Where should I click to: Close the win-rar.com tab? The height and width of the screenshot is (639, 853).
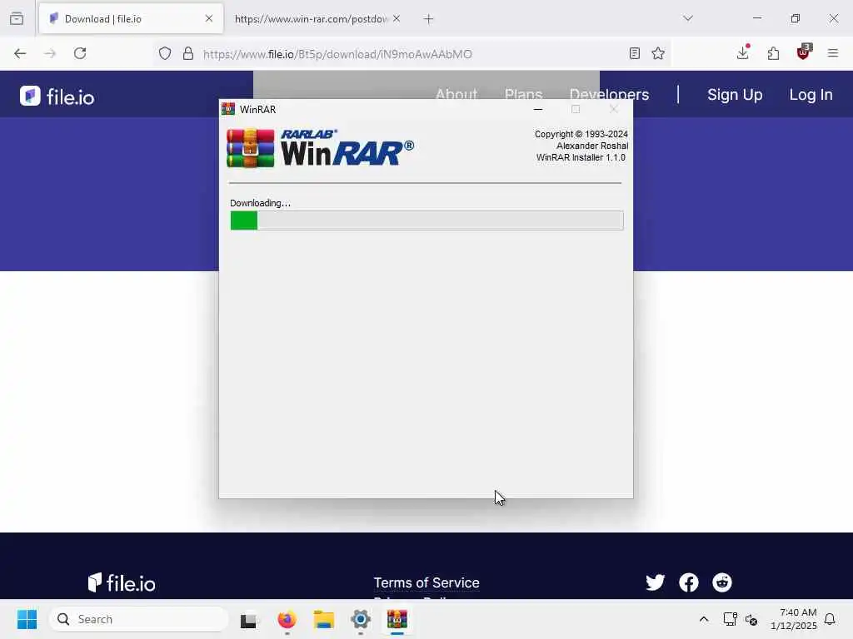coord(397,18)
